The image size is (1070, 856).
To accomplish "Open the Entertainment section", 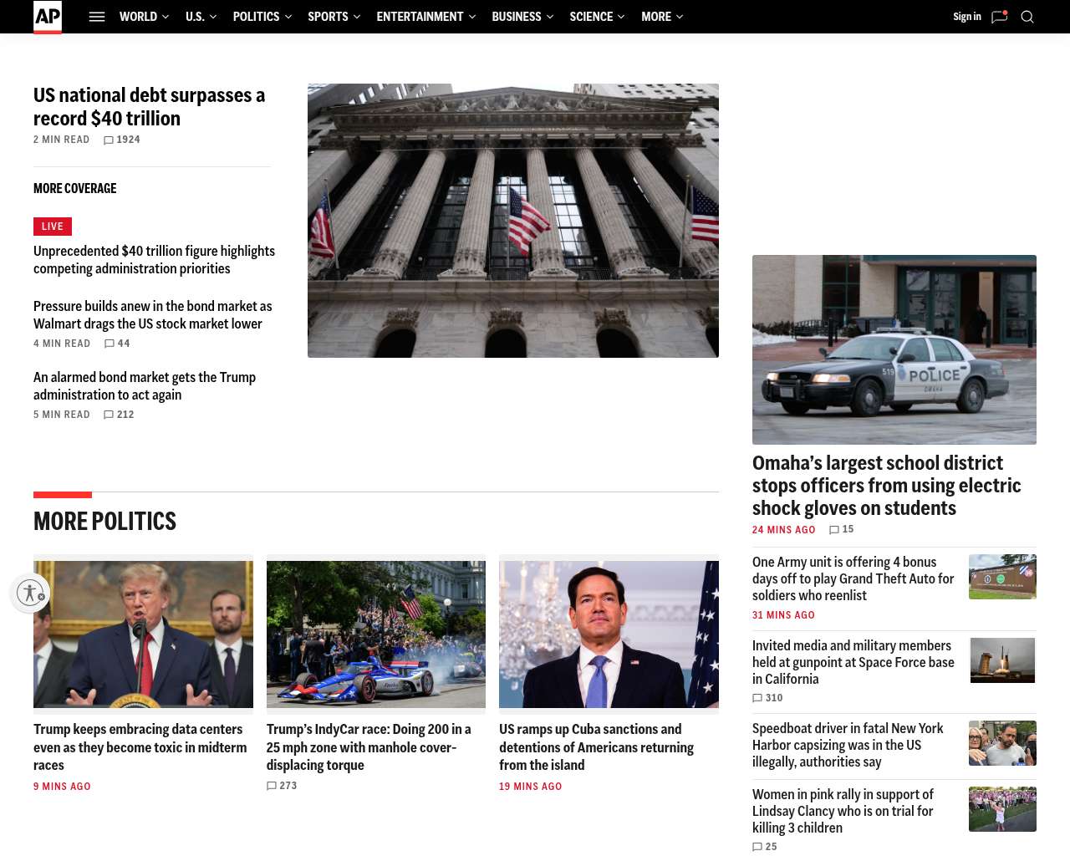I will click(x=420, y=17).
